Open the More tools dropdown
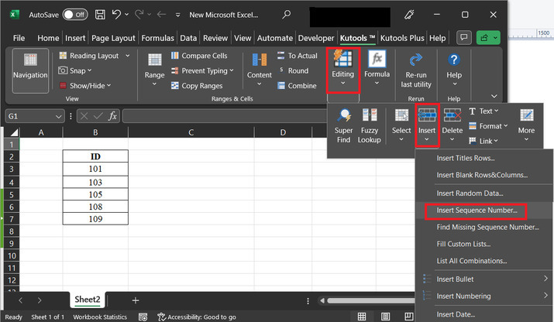This screenshot has width=554, height=322. tap(526, 125)
